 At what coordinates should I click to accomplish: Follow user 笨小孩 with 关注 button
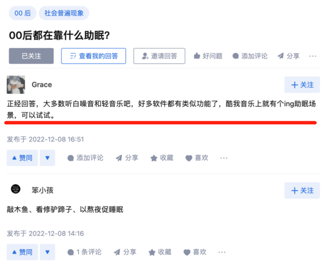(302, 190)
